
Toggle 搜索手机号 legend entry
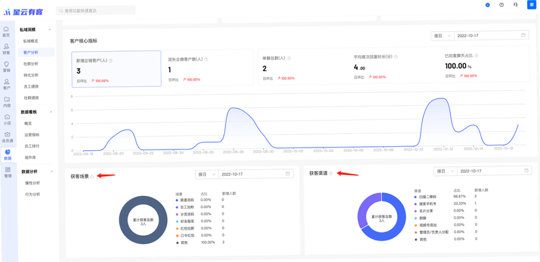coord(425,204)
